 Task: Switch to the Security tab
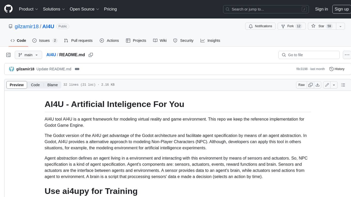pos(183,40)
